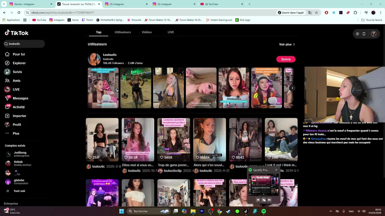This screenshot has height=216, width=385.
Task: Click the loulout­ic search field
Action: pos(24,44)
